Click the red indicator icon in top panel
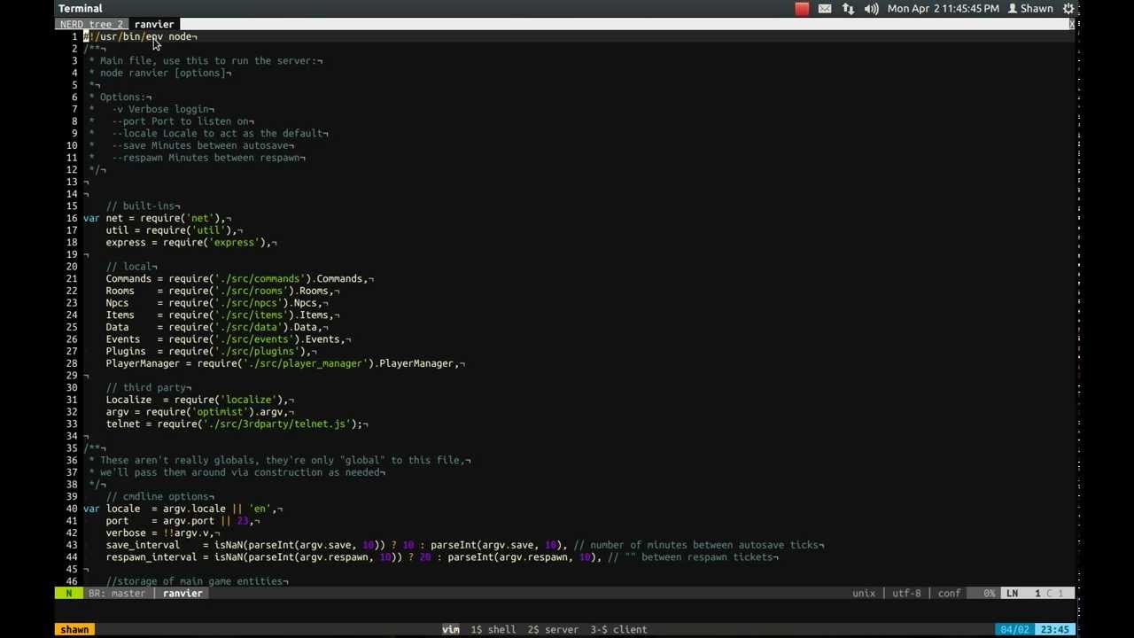Viewport: 1134px width, 638px height. point(802,9)
